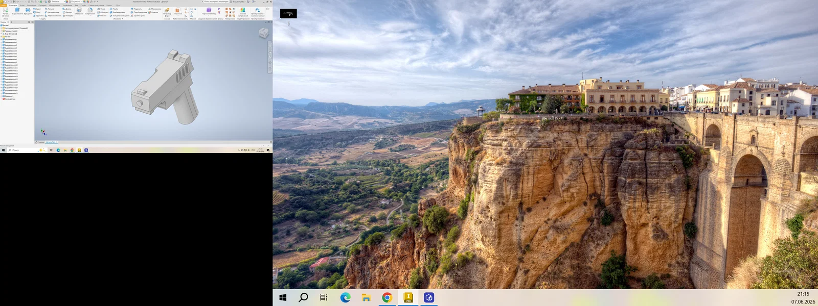Select the Деталь7.ipt document tab
Screen dimensions: 818x306
click(x=51, y=142)
